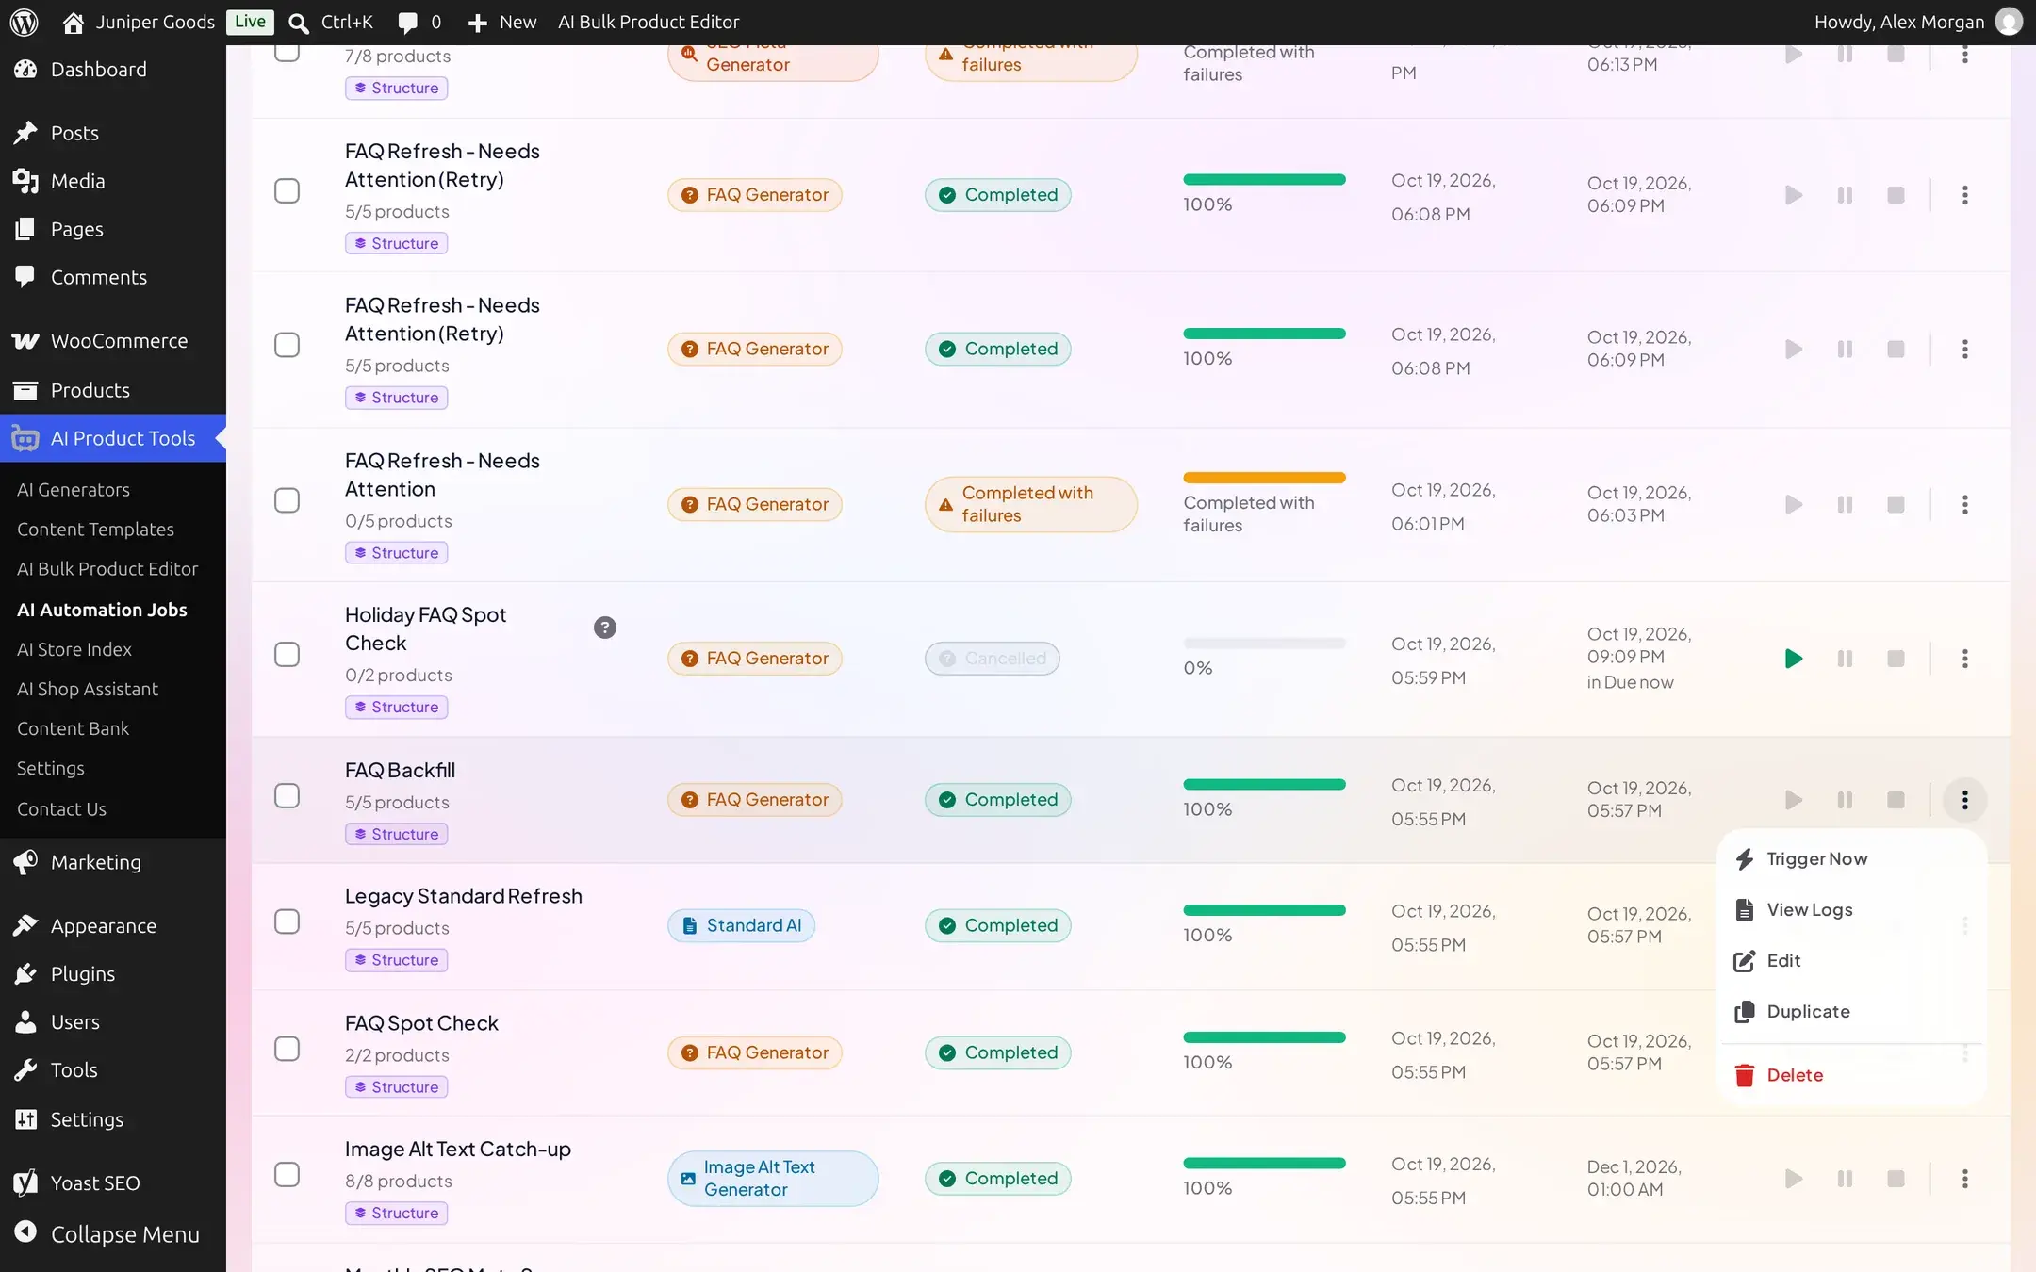Click the AI Bulk Product Editor admin bar link

[x=649, y=23]
